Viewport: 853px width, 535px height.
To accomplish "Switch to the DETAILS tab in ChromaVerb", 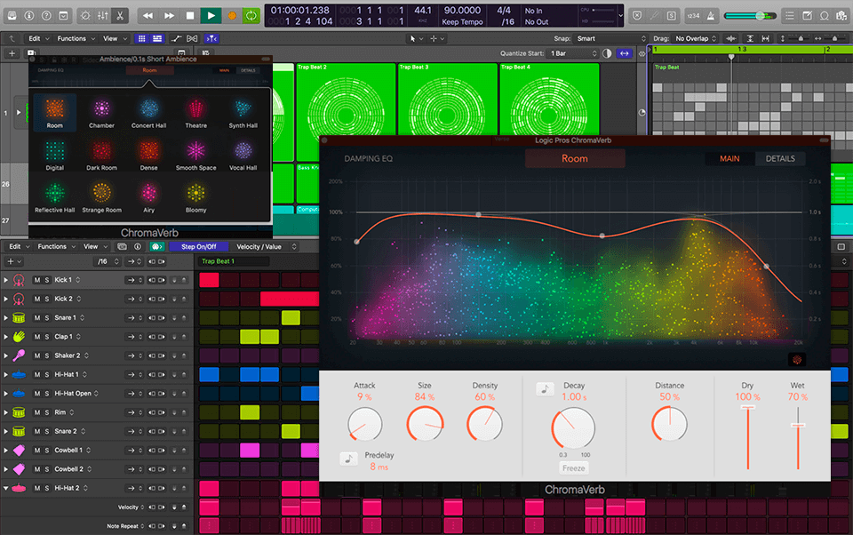I will click(x=780, y=159).
